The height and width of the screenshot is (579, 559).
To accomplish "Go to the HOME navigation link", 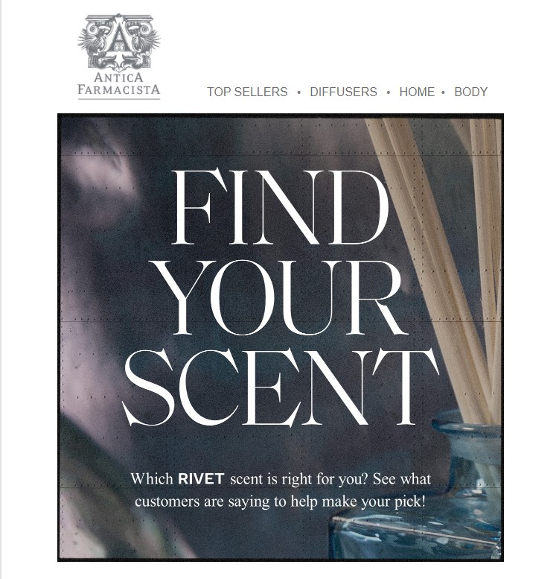I will pyautogui.click(x=417, y=92).
